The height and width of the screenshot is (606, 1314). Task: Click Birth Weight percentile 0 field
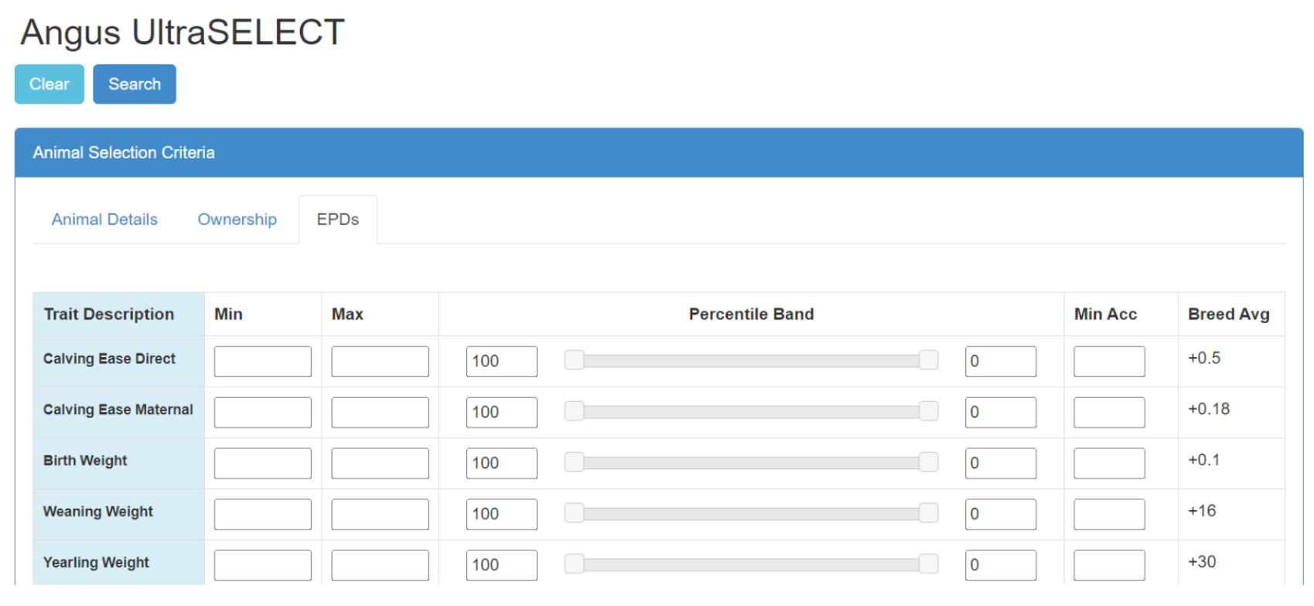coord(1000,463)
